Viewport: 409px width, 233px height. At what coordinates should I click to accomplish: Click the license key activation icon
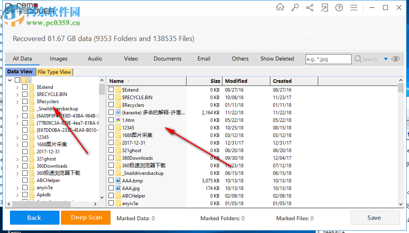pos(294,7)
